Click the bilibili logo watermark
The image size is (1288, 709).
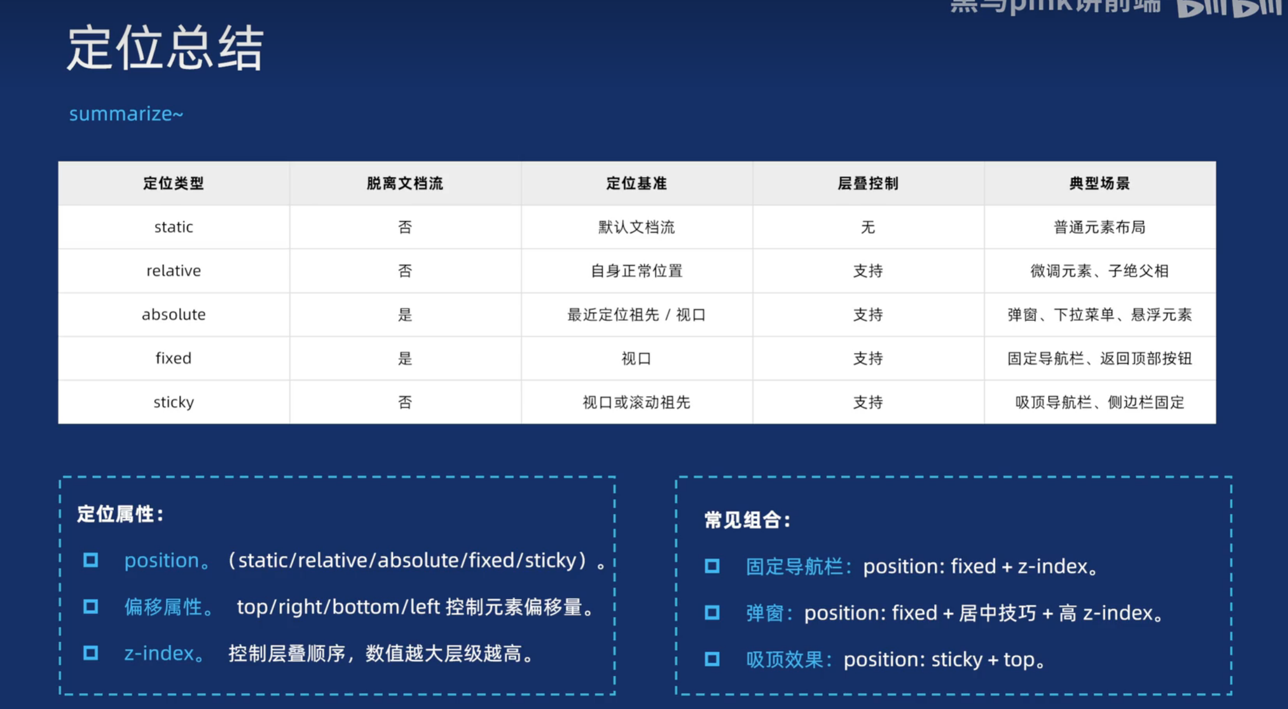[x=1228, y=8]
